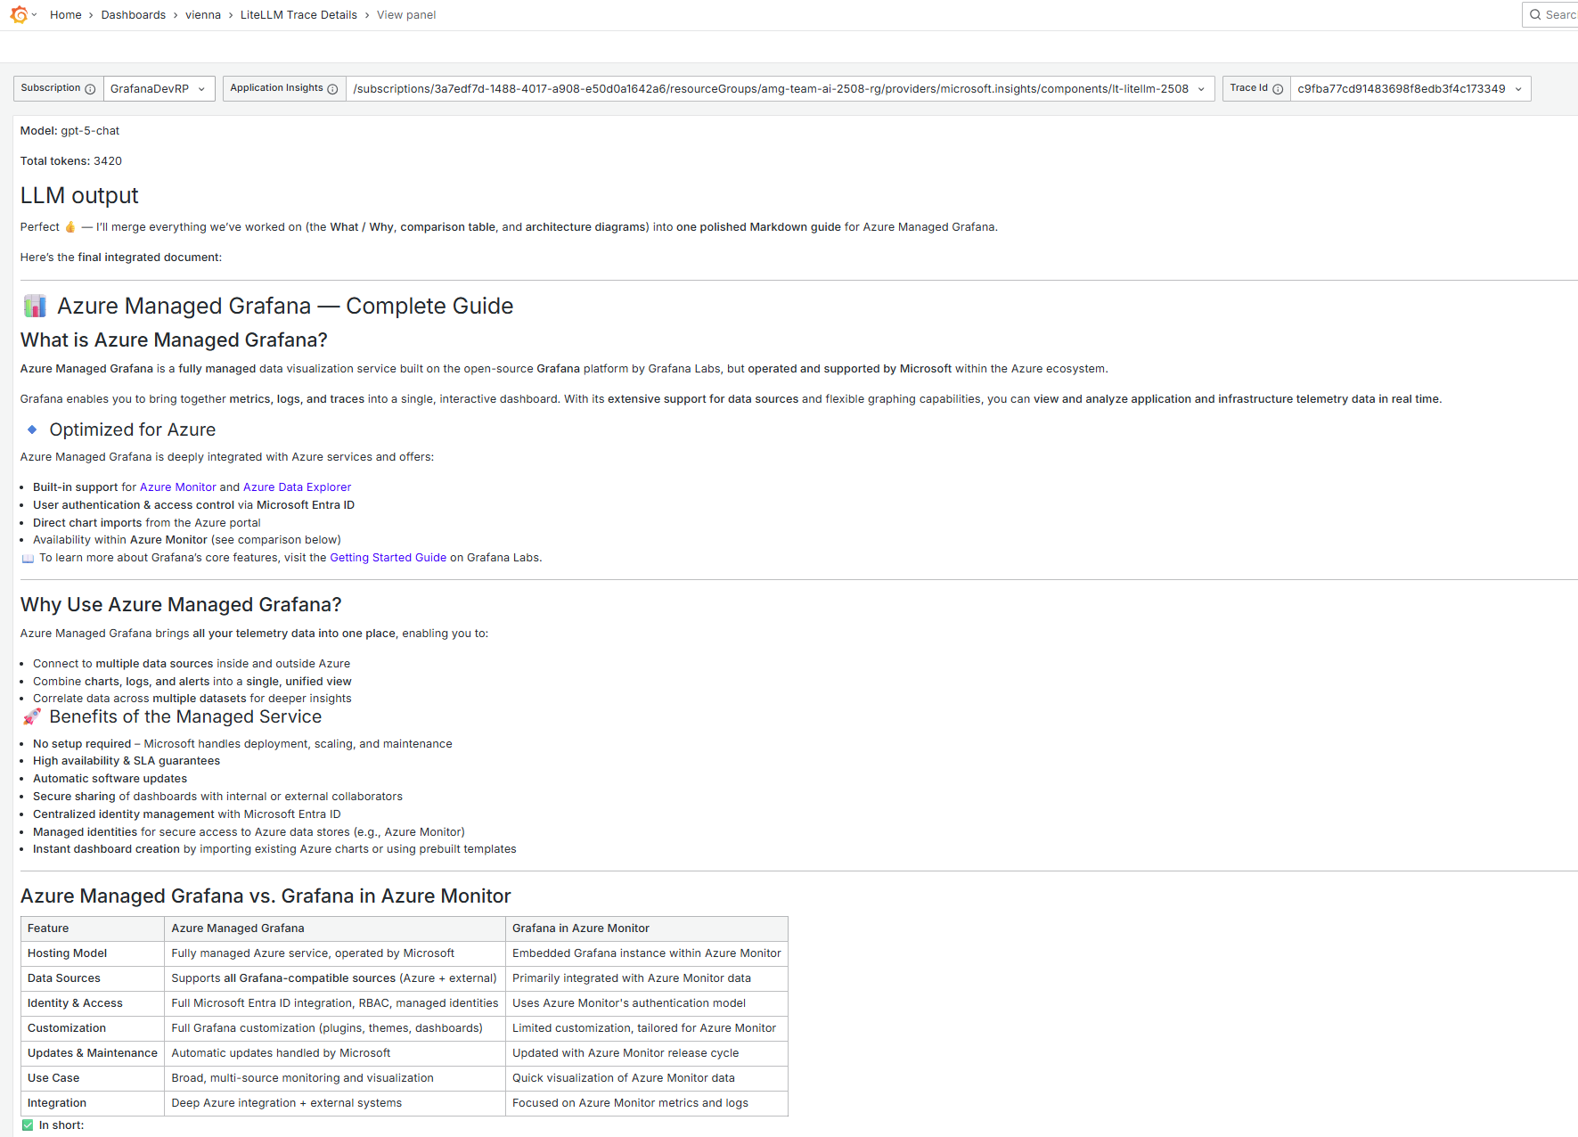
Task: Open LiteLLM Trace Details breadcrumb
Action: coord(298,15)
